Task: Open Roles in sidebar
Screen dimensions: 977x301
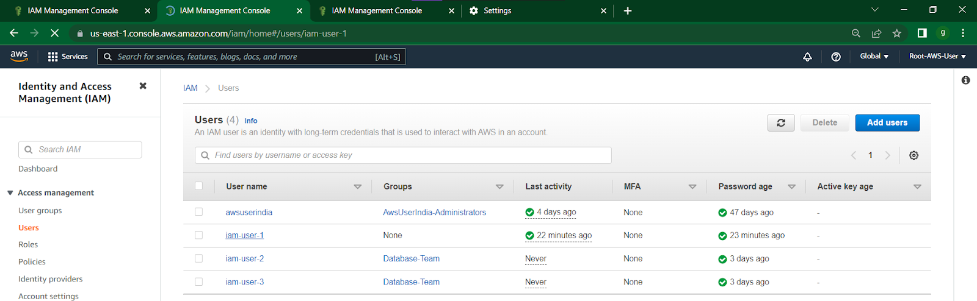Action: (28, 245)
